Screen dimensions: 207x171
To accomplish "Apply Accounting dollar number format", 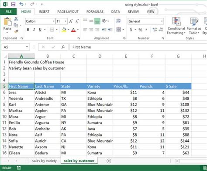I will [x=131, y=30].
